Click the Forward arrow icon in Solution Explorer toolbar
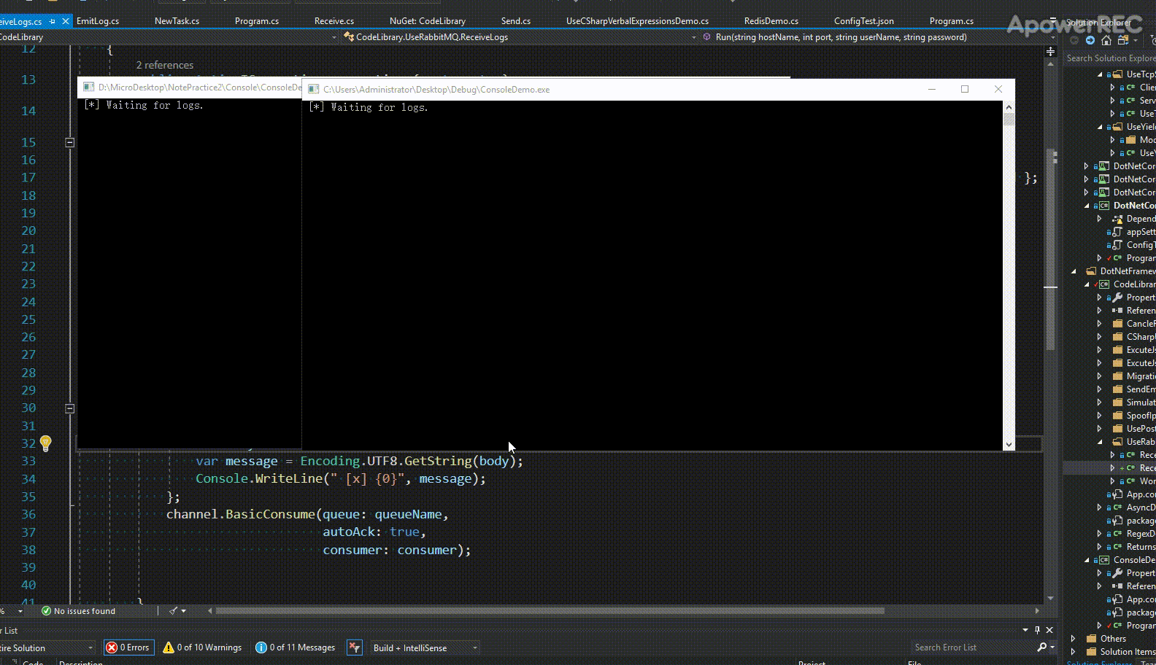Viewport: 1156px width, 665px height. [1090, 40]
